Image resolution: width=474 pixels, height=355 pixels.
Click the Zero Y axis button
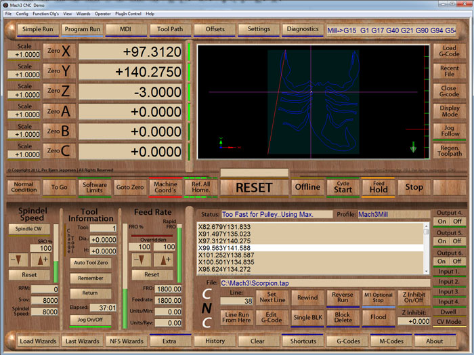[x=60, y=70]
